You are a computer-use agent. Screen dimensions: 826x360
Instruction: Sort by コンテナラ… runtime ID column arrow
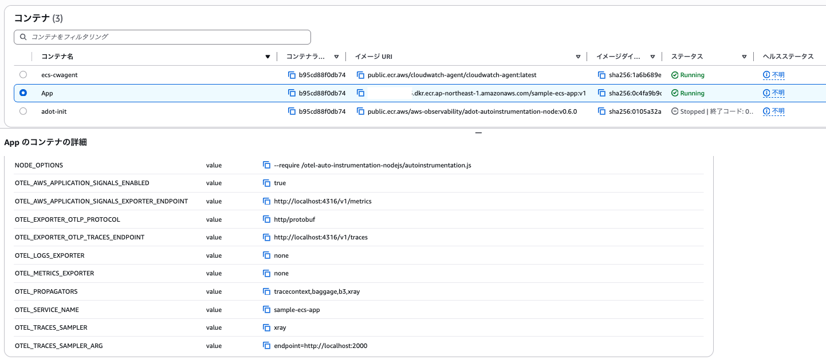click(x=336, y=57)
